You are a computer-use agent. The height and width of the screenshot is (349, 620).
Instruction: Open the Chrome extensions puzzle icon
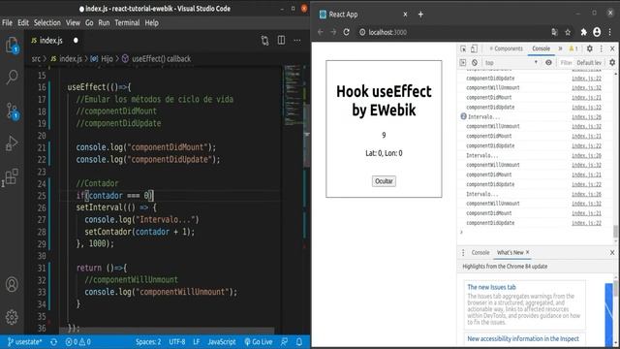click(583, 32)
